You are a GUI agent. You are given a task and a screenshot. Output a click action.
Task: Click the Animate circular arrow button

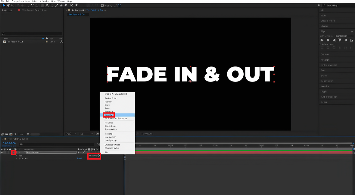[98, 155]
